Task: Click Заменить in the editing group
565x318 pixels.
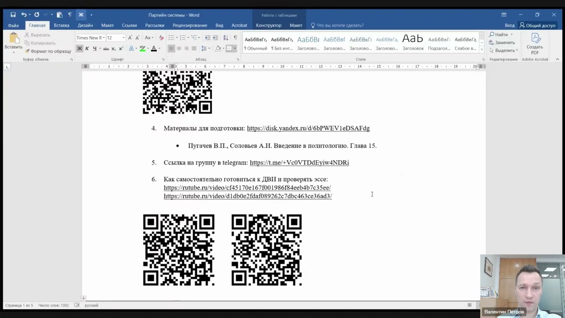Action: [x=502, y=42]
